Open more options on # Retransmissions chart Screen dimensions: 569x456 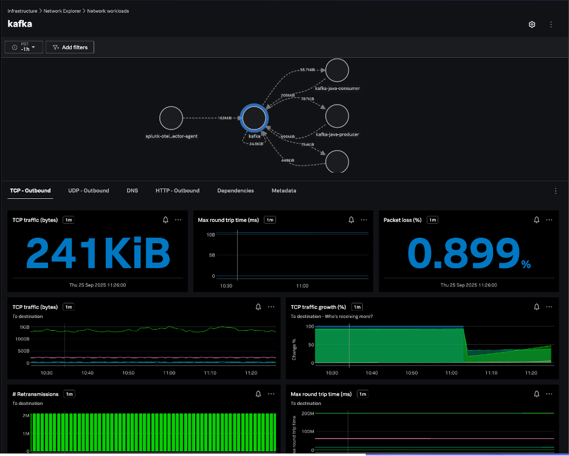pos(271,394)
